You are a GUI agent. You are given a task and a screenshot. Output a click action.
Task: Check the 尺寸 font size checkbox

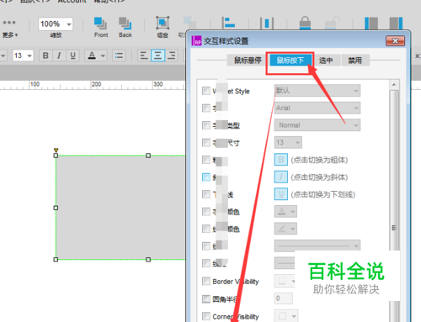pyautogui.click(x=206, y=143)
